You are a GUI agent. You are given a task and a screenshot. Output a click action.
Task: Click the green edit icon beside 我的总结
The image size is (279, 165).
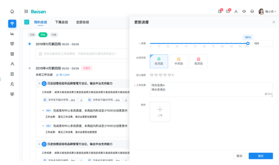click(27, 22)
